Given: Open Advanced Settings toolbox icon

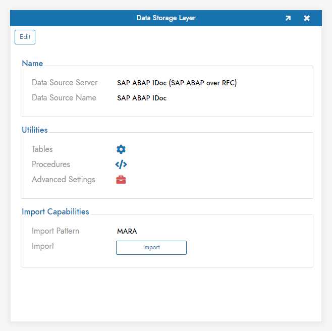Looking at the screenshot, I should point(121,180).
